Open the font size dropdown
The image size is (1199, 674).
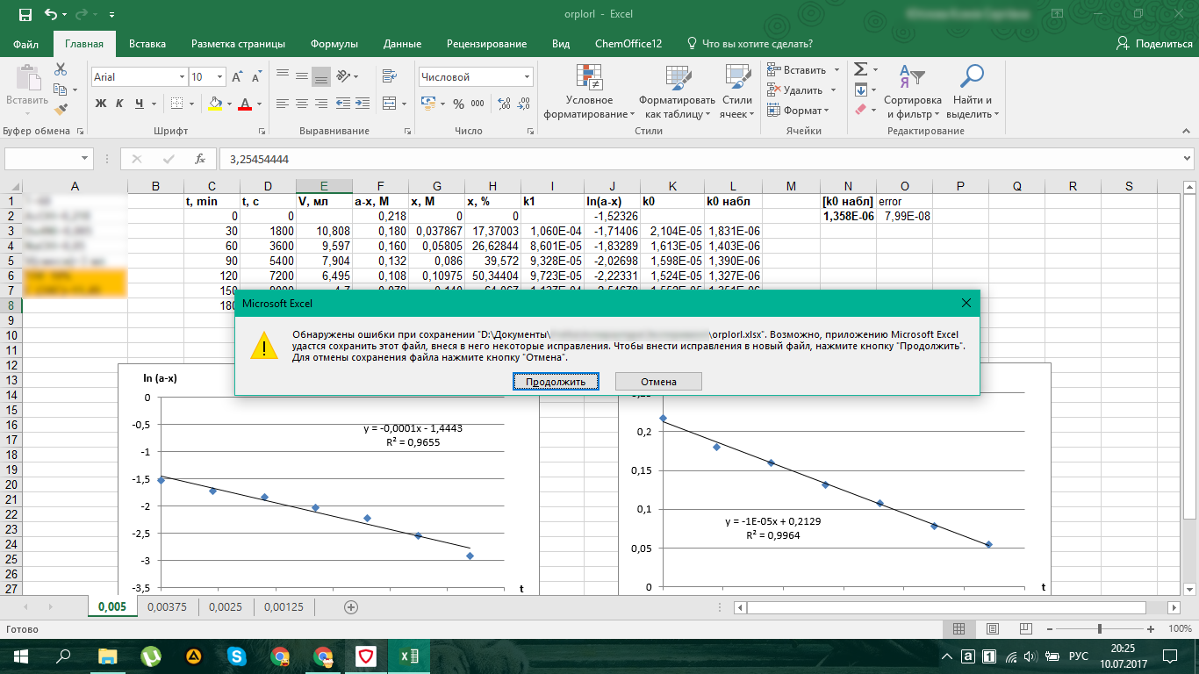click(x=219, y=77)
